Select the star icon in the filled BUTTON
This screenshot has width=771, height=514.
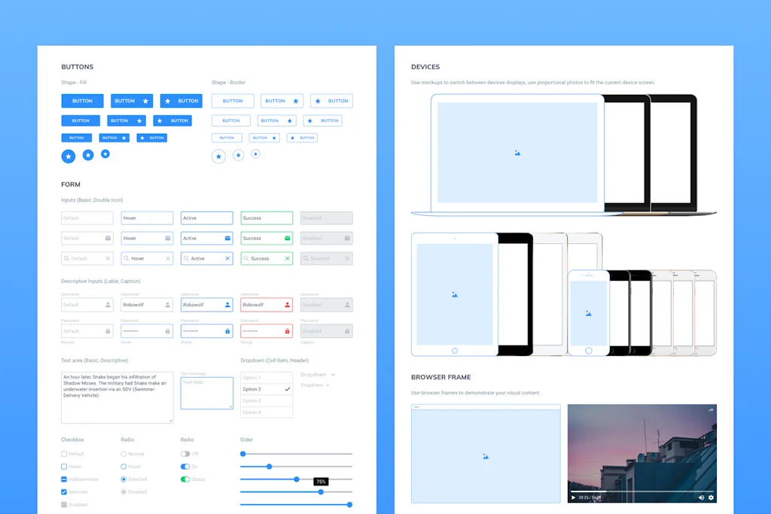[x=146, y=101]
